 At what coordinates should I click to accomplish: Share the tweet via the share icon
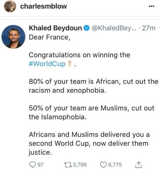[139, 165]
